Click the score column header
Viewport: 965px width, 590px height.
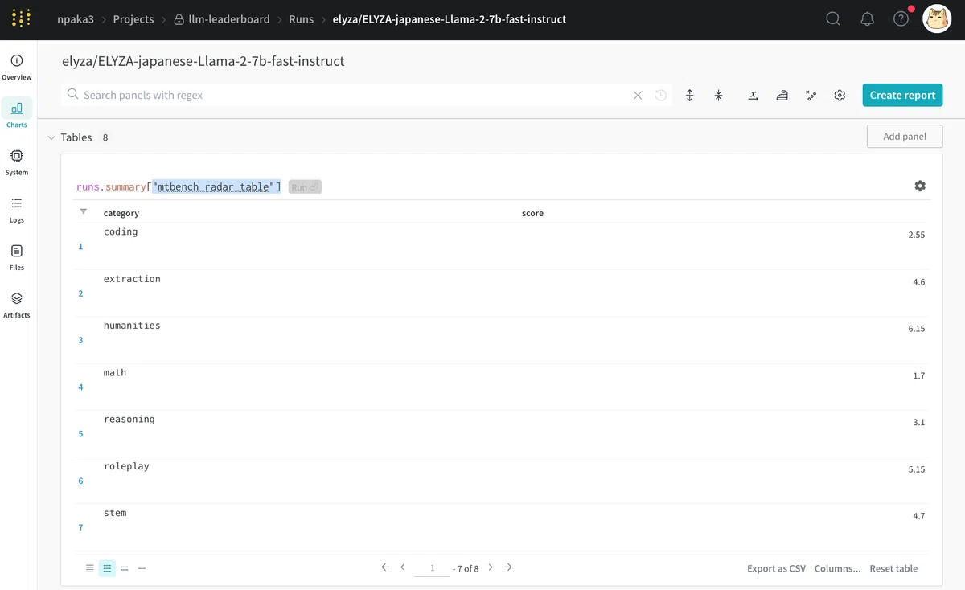(x=532, y=213)
